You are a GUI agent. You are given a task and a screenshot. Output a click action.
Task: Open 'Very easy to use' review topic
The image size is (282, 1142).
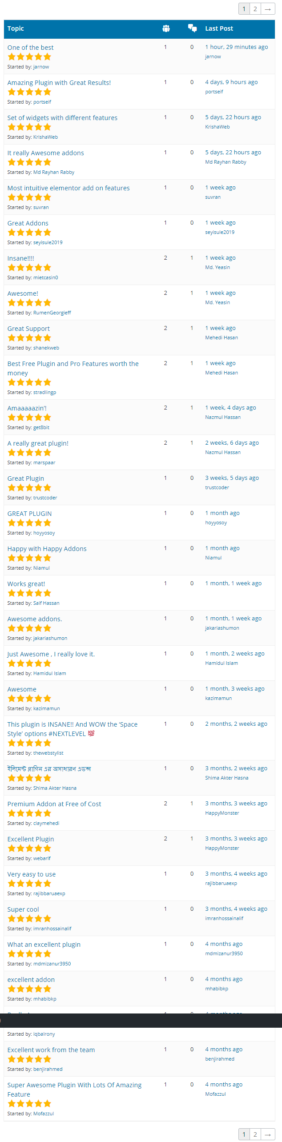coord(32,874)
